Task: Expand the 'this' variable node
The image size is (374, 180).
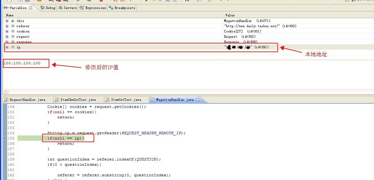Action: (x=7, y=21)
